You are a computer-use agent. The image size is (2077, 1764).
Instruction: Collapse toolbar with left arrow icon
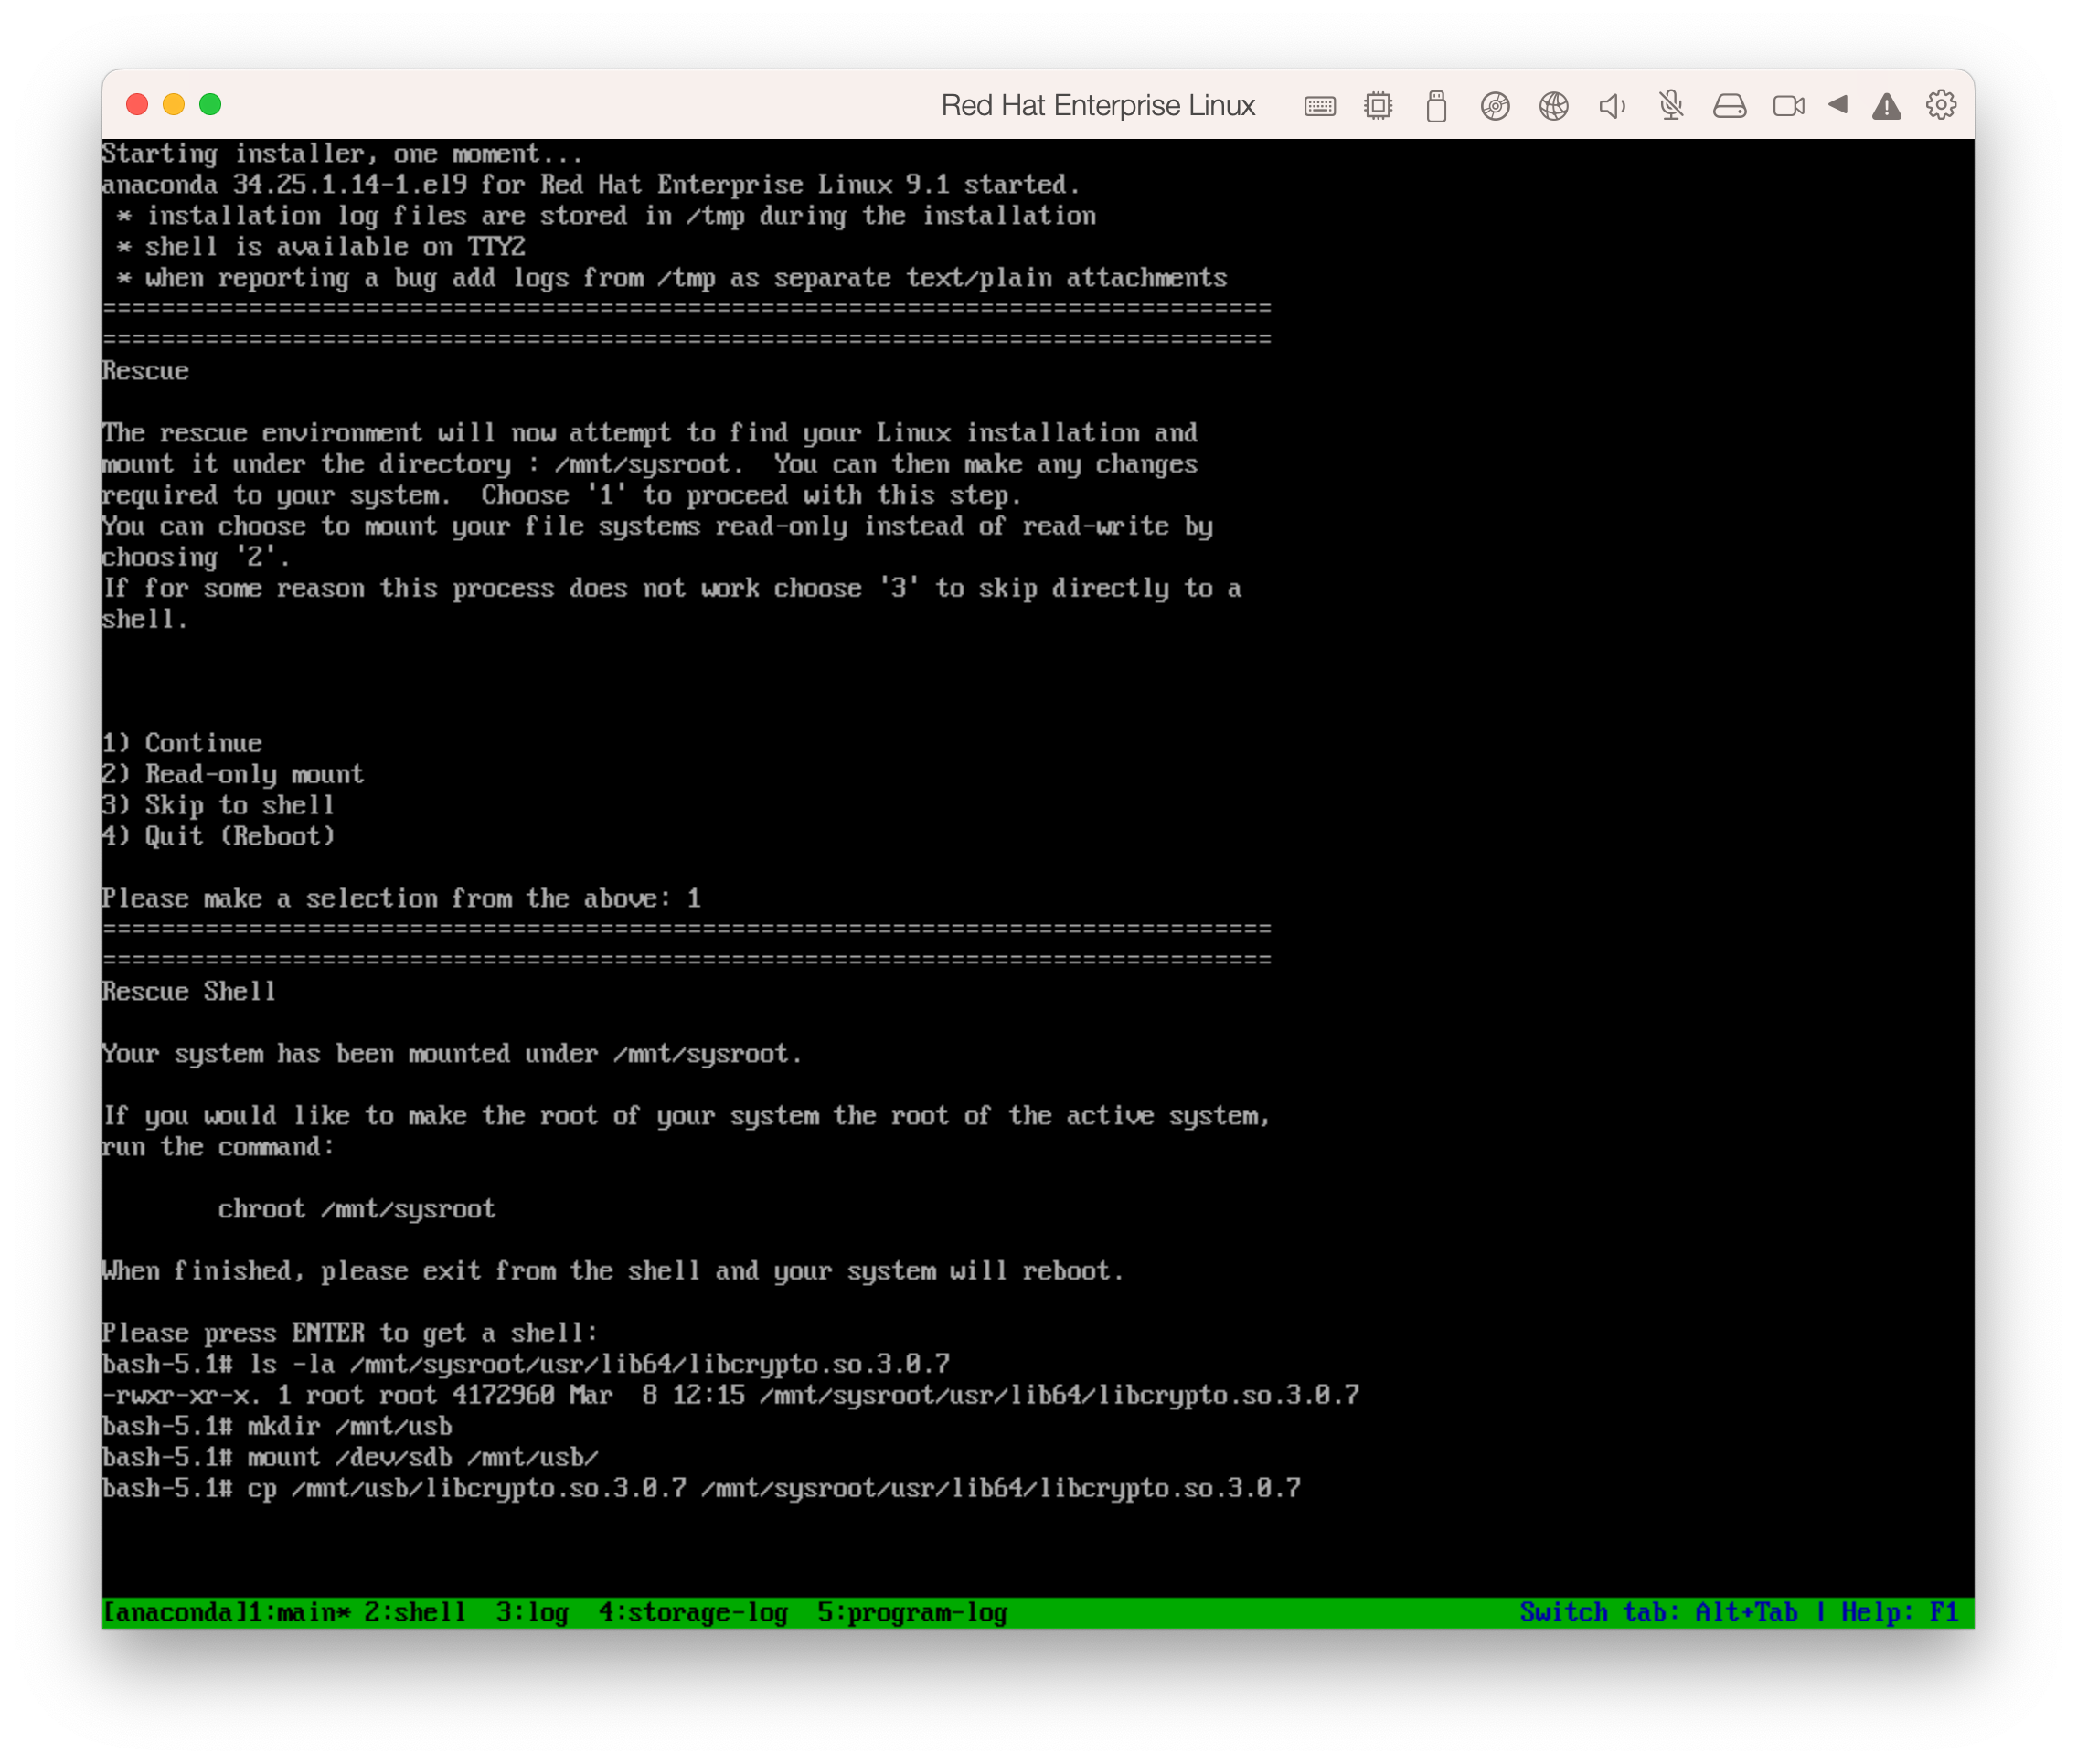(x=1838, y=105)
